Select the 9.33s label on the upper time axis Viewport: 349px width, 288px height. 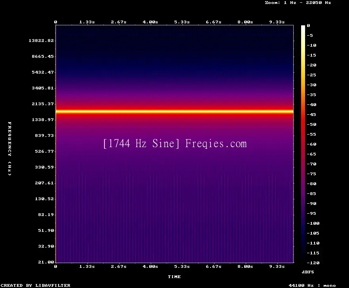pyautogui.click(x=277, y=22)
